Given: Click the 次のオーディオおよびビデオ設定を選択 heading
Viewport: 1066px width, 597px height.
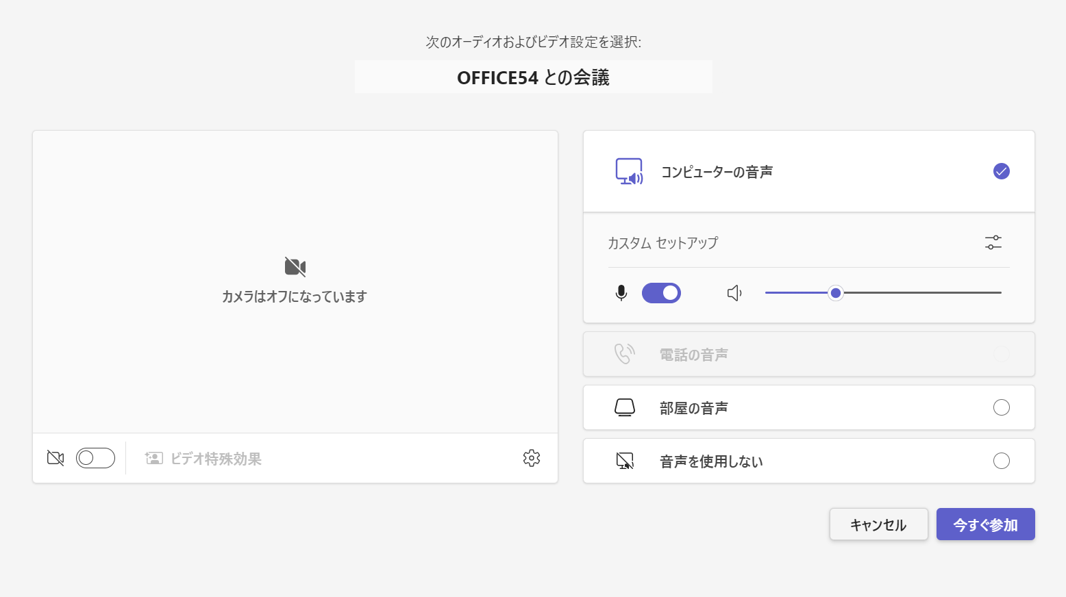Looking at the screenshot, I should coord(534,42).
